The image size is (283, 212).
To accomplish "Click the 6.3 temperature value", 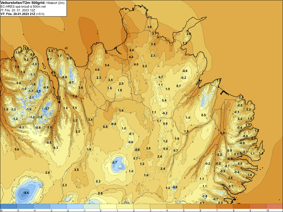I will (x=230, y=159).
